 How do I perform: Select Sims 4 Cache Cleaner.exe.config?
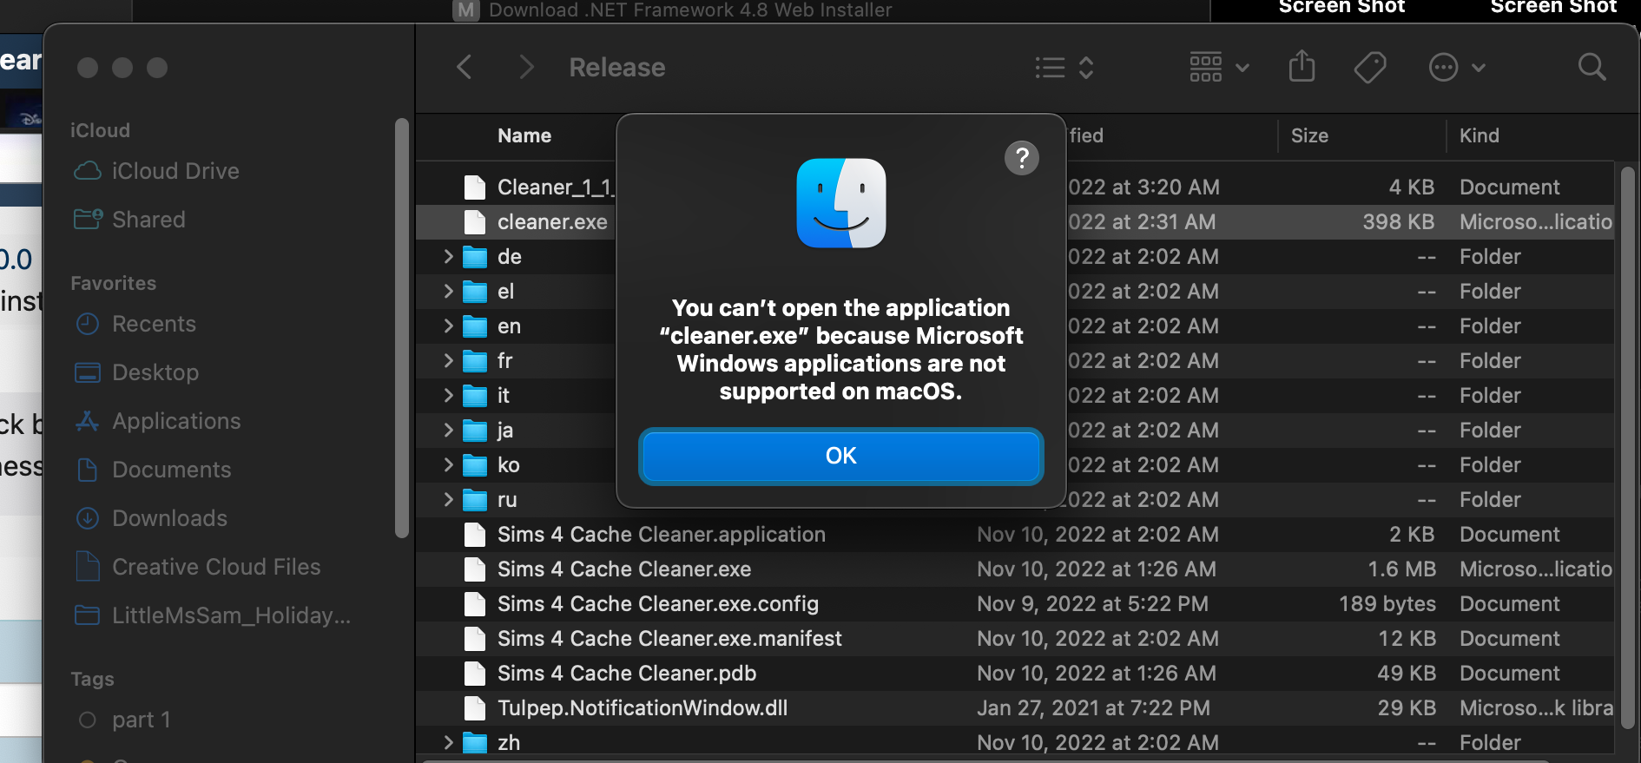coord(657,604)
